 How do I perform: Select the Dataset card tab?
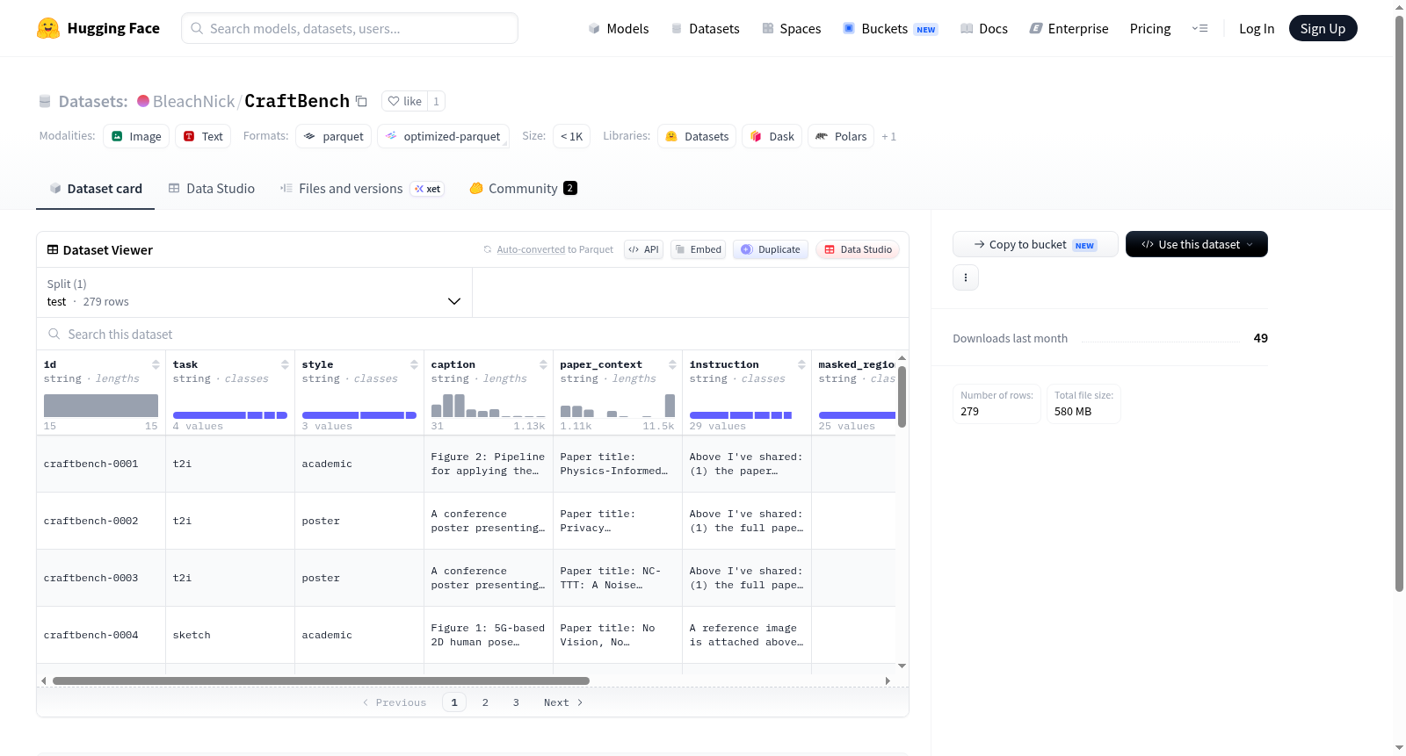pos(96,189)
